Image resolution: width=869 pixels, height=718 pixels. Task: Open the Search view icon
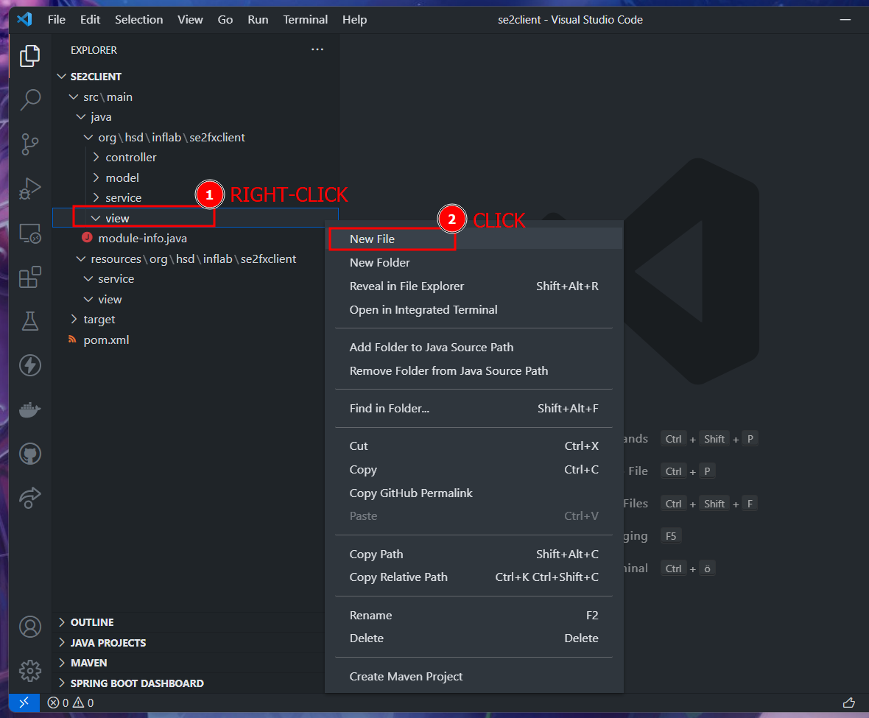click(x=30, y=99)
